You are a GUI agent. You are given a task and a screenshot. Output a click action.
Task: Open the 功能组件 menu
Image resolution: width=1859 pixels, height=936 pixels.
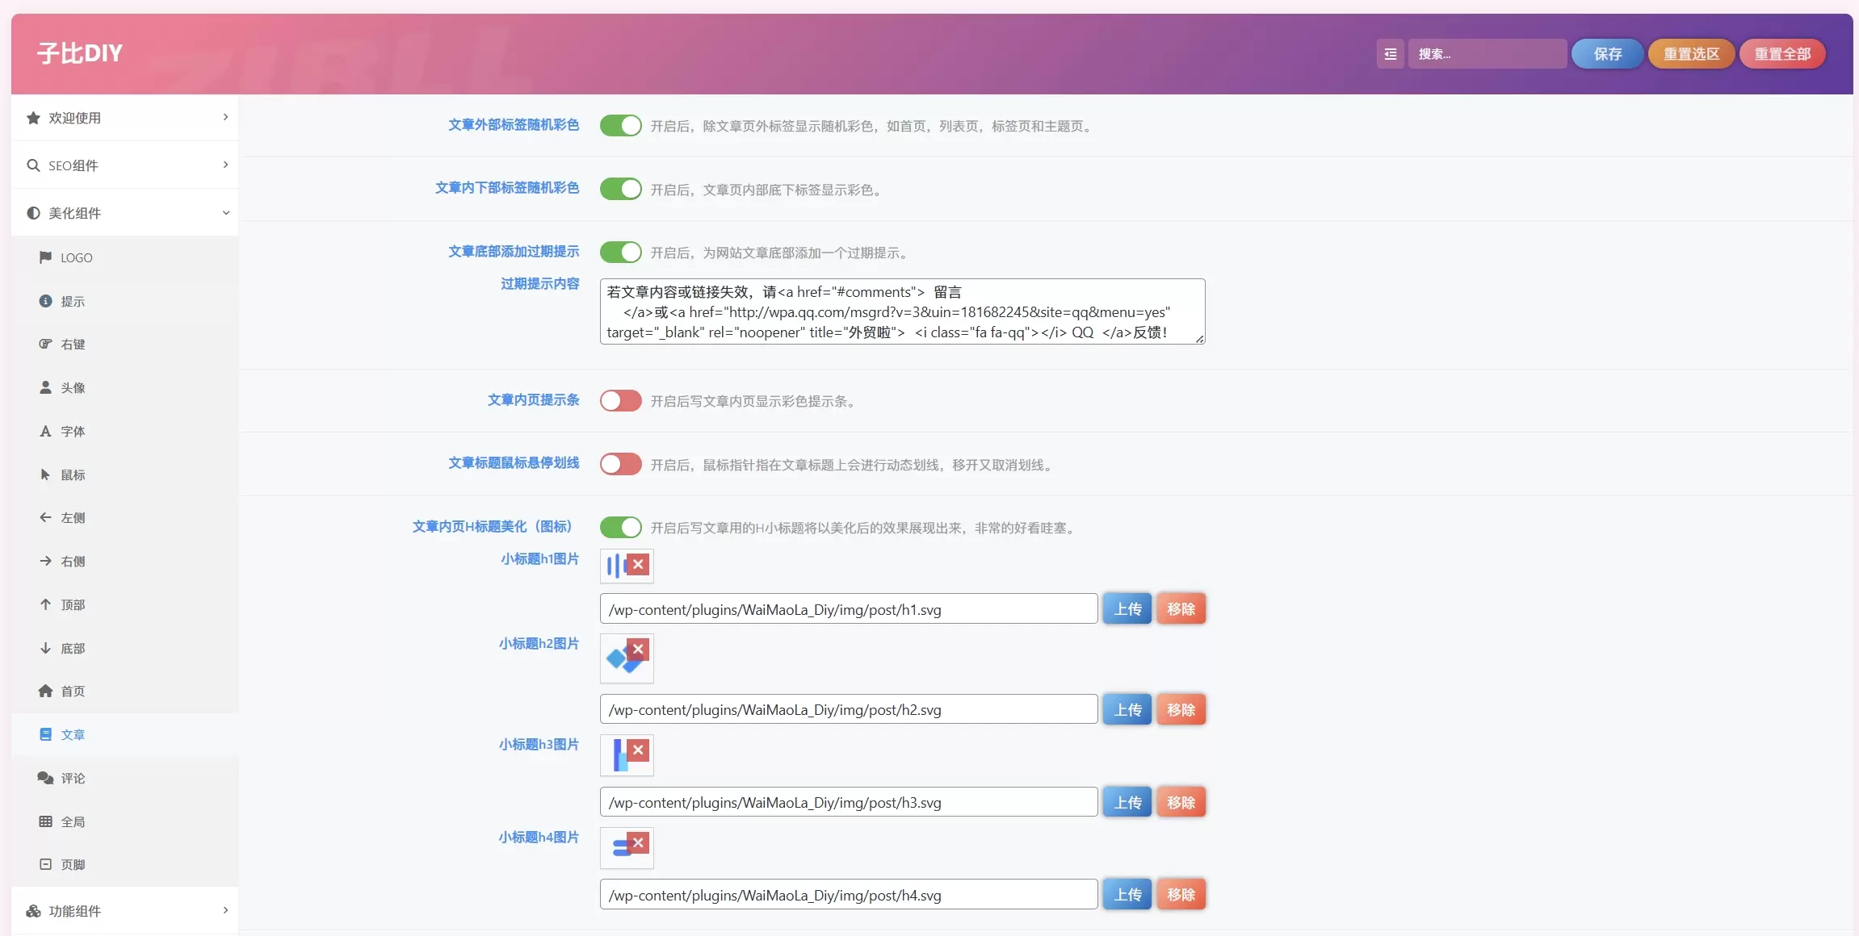pos(125,911)
